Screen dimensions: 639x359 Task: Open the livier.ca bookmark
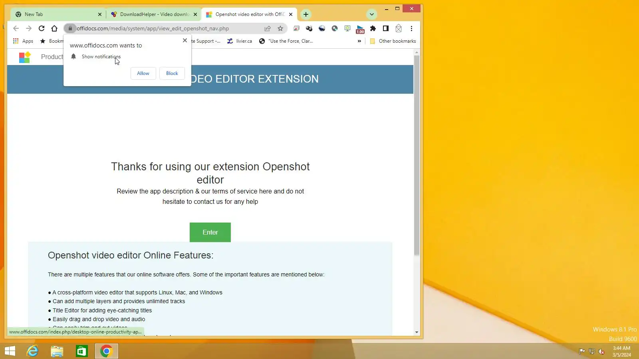coord(240,41)
